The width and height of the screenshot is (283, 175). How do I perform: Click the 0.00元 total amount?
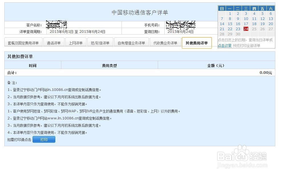[x=266, y=73]
